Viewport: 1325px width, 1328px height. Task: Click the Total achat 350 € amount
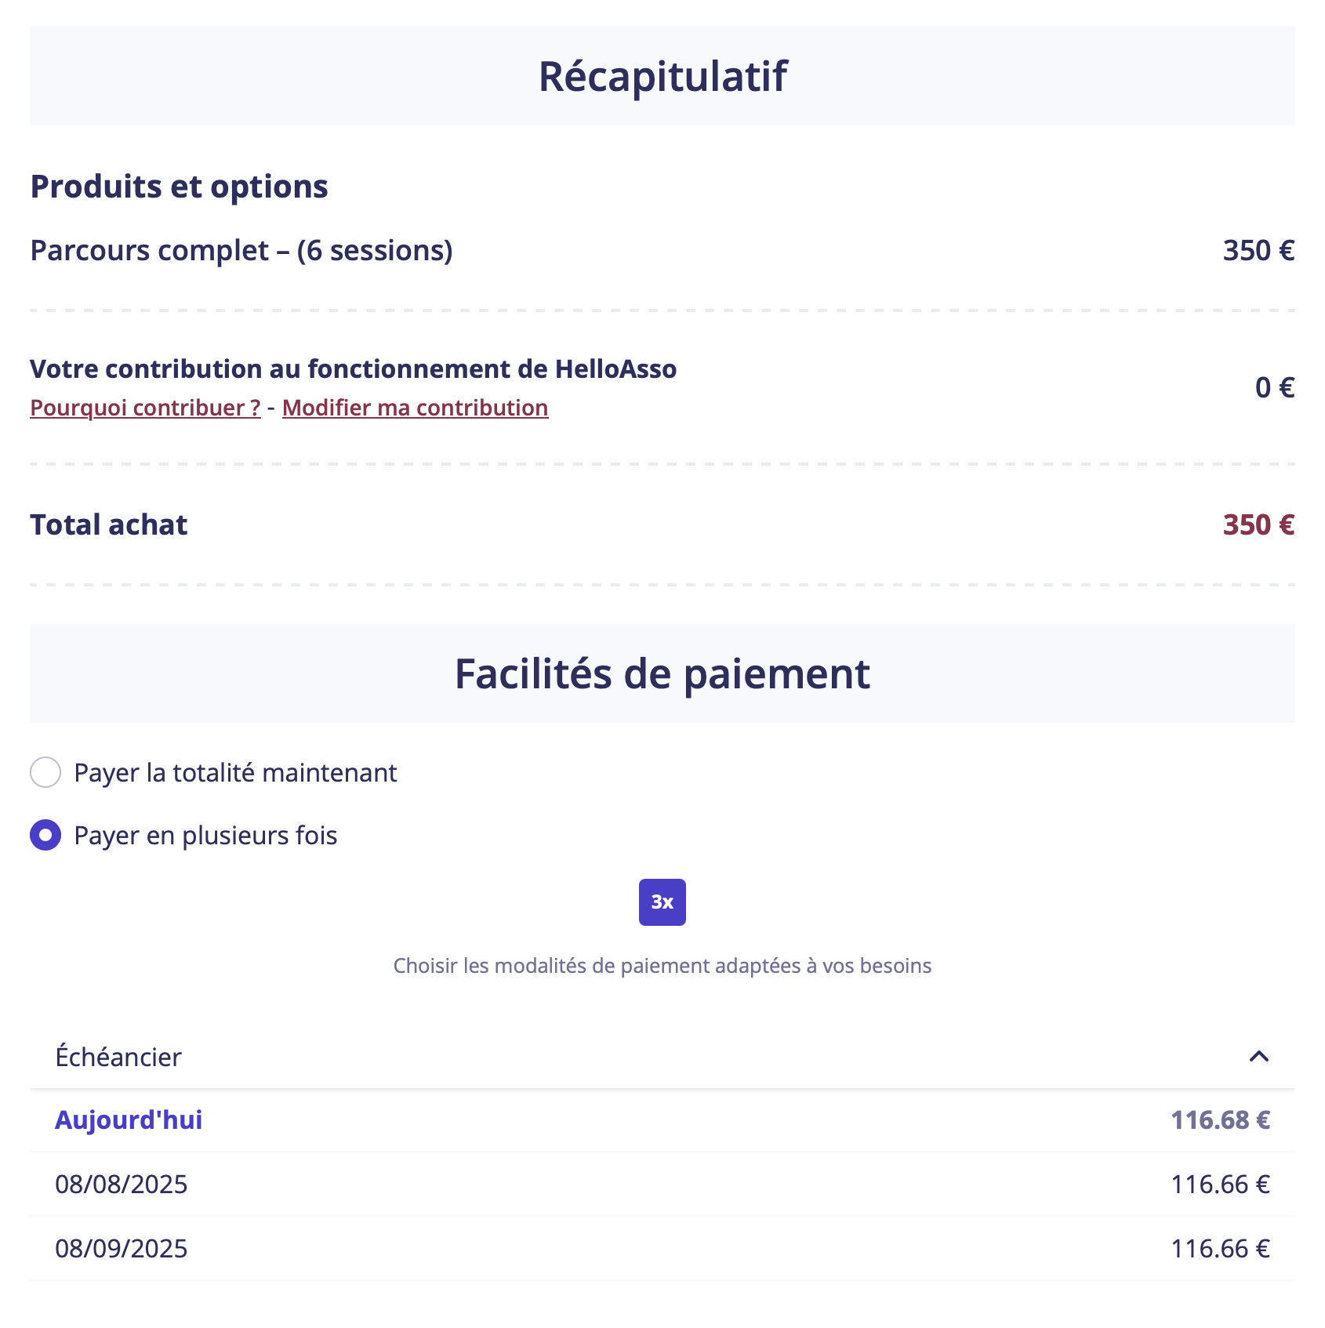click(x=1258, y=524)
